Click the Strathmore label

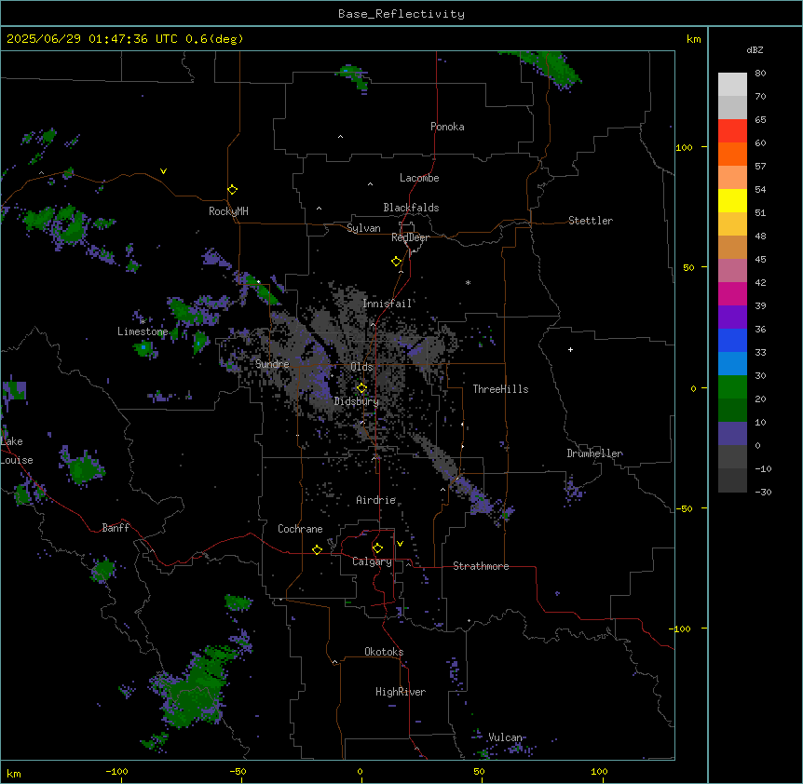point(481,566)
